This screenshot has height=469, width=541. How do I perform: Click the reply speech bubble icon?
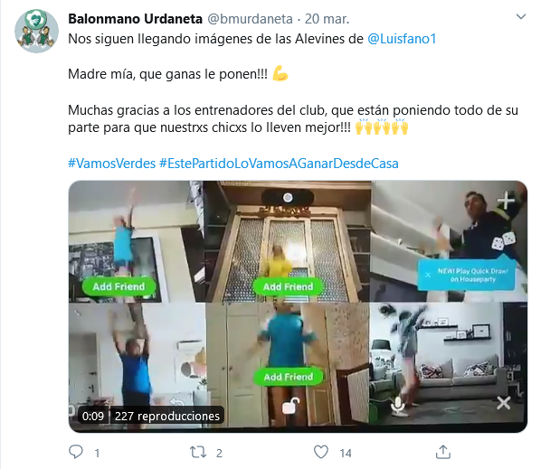(76, 452)
